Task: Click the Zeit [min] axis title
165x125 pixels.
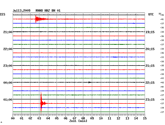Action: 78,121
